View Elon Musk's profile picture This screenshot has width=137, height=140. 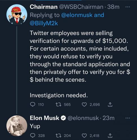17,126
